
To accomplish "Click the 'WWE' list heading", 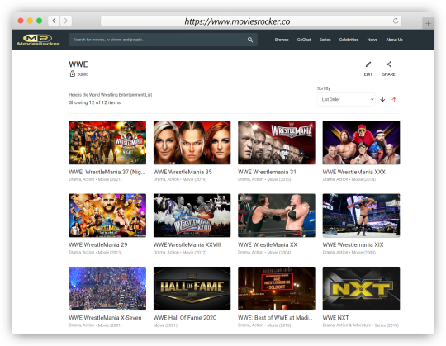I will point(78,64).
